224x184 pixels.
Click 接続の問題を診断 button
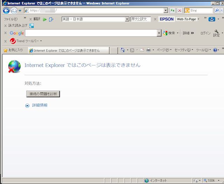click(x=43, y=94)
